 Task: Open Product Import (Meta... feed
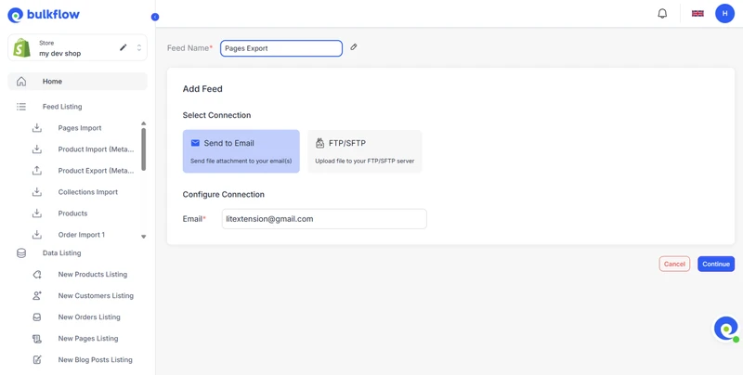point(97,149)
